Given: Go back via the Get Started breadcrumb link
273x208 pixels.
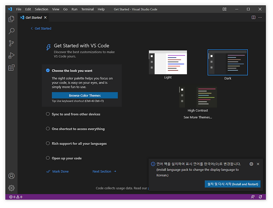Looking at the screenshot, I should [x=41, y=28].
